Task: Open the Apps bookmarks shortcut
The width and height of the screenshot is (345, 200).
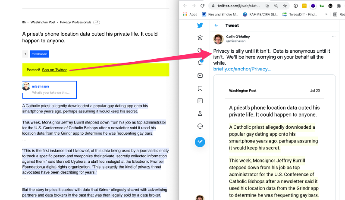Action: click(190, 14)
